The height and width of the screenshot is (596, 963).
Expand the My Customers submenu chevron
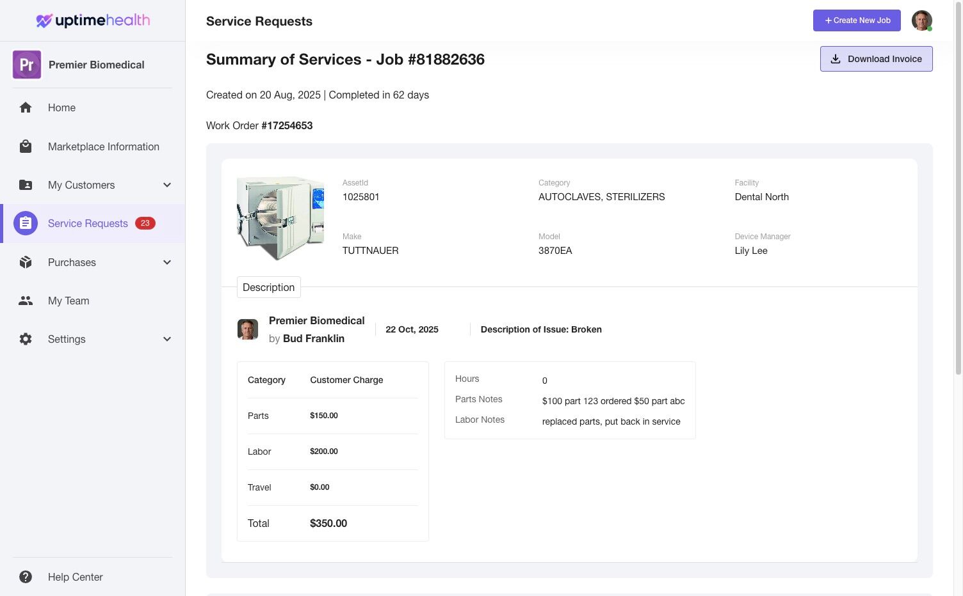coord(167,185)
